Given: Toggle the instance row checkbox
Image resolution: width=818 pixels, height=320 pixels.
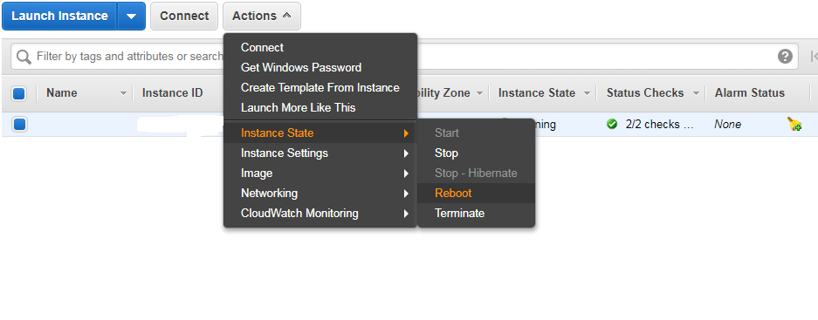Looking at the screenshot, I should [19, 125].
